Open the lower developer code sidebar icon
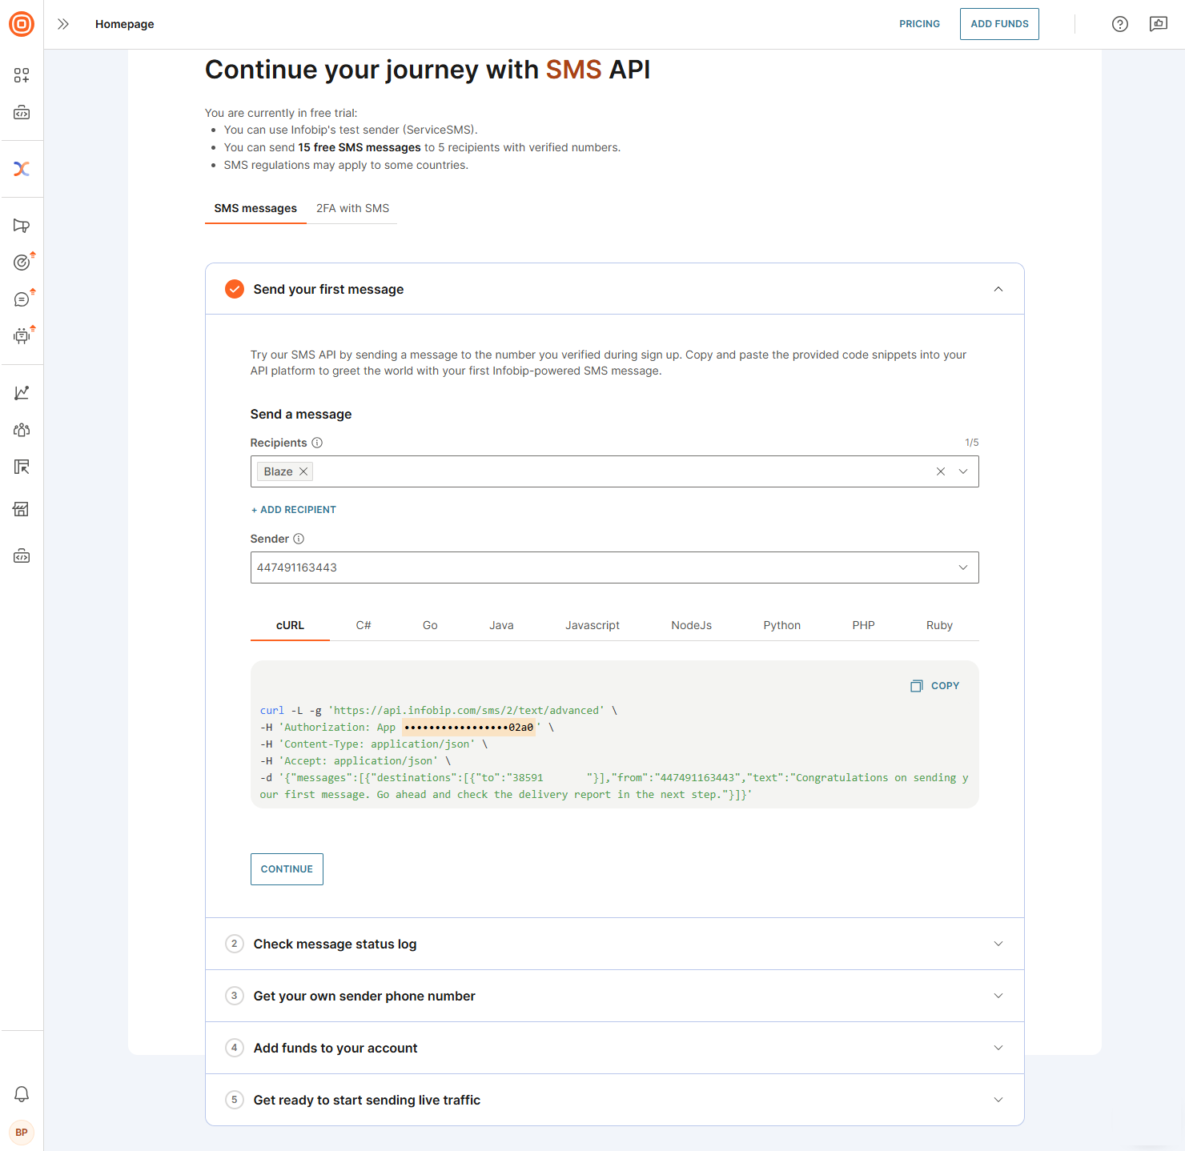Viewport: 1185px width, 1151px height. (x=22, y=556)
